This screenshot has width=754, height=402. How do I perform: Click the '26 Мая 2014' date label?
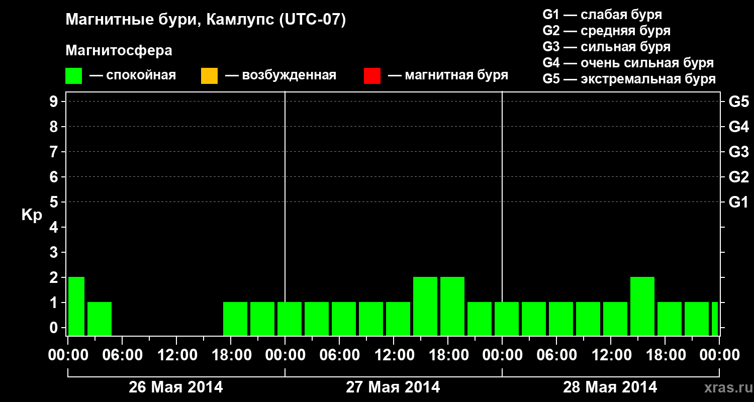coord(176,387)
